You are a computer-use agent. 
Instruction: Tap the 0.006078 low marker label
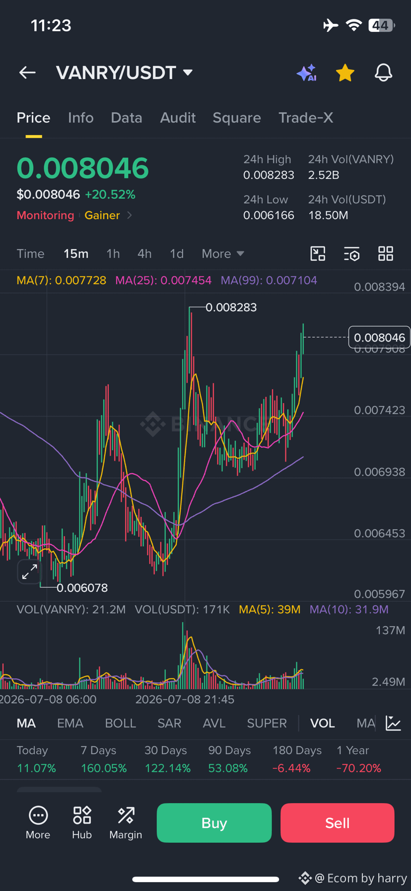82,588
